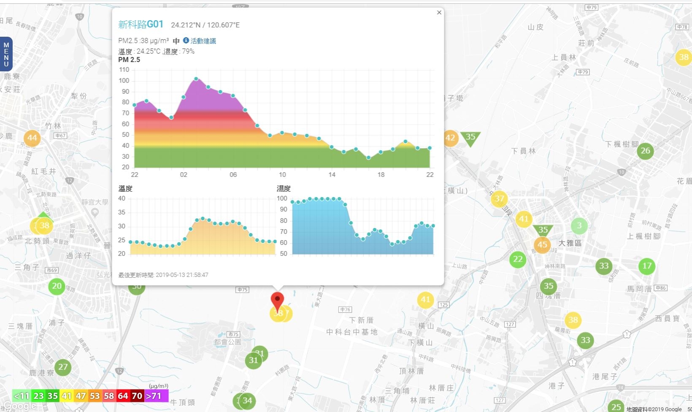
Task: Click the 濕度 humidity chart area
Action: coord(363,226)
